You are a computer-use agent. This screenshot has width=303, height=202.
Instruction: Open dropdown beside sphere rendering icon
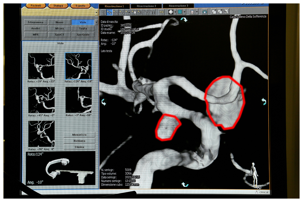[175, 12]
